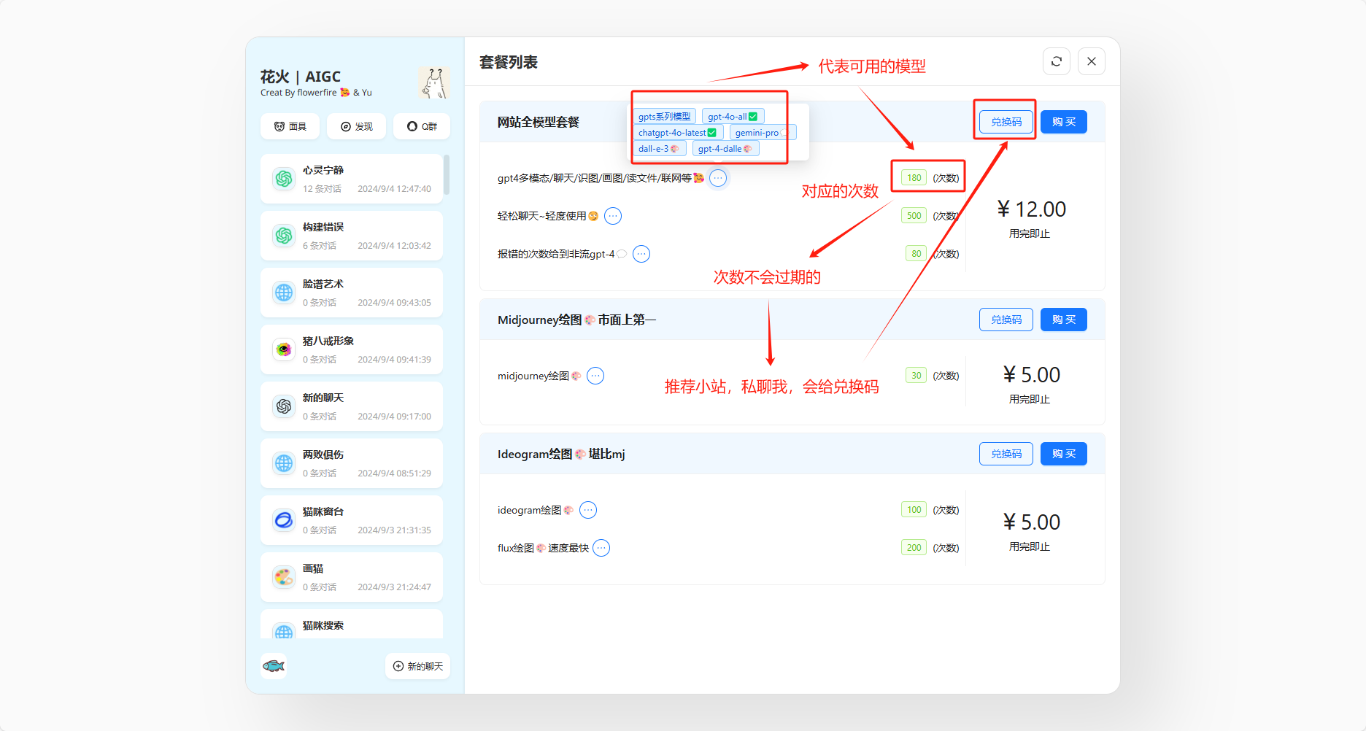Open the 构建错误 conversation
Image resolution: width=1366 pixels, height=731 pixels.
coord(352,236)
